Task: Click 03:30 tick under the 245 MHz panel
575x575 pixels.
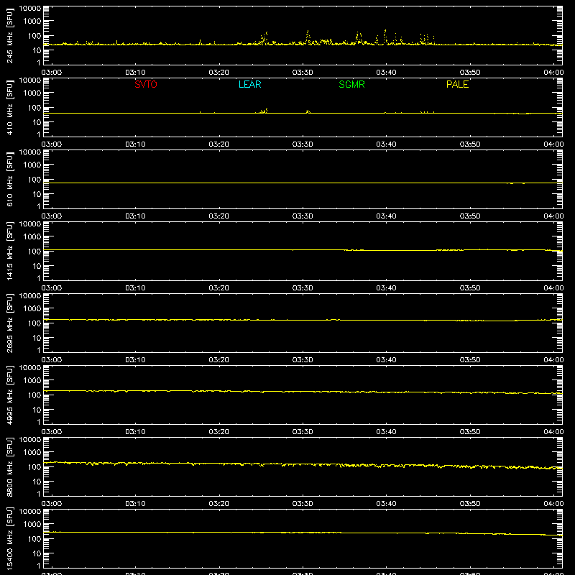Action: click(x=303, y=73)
